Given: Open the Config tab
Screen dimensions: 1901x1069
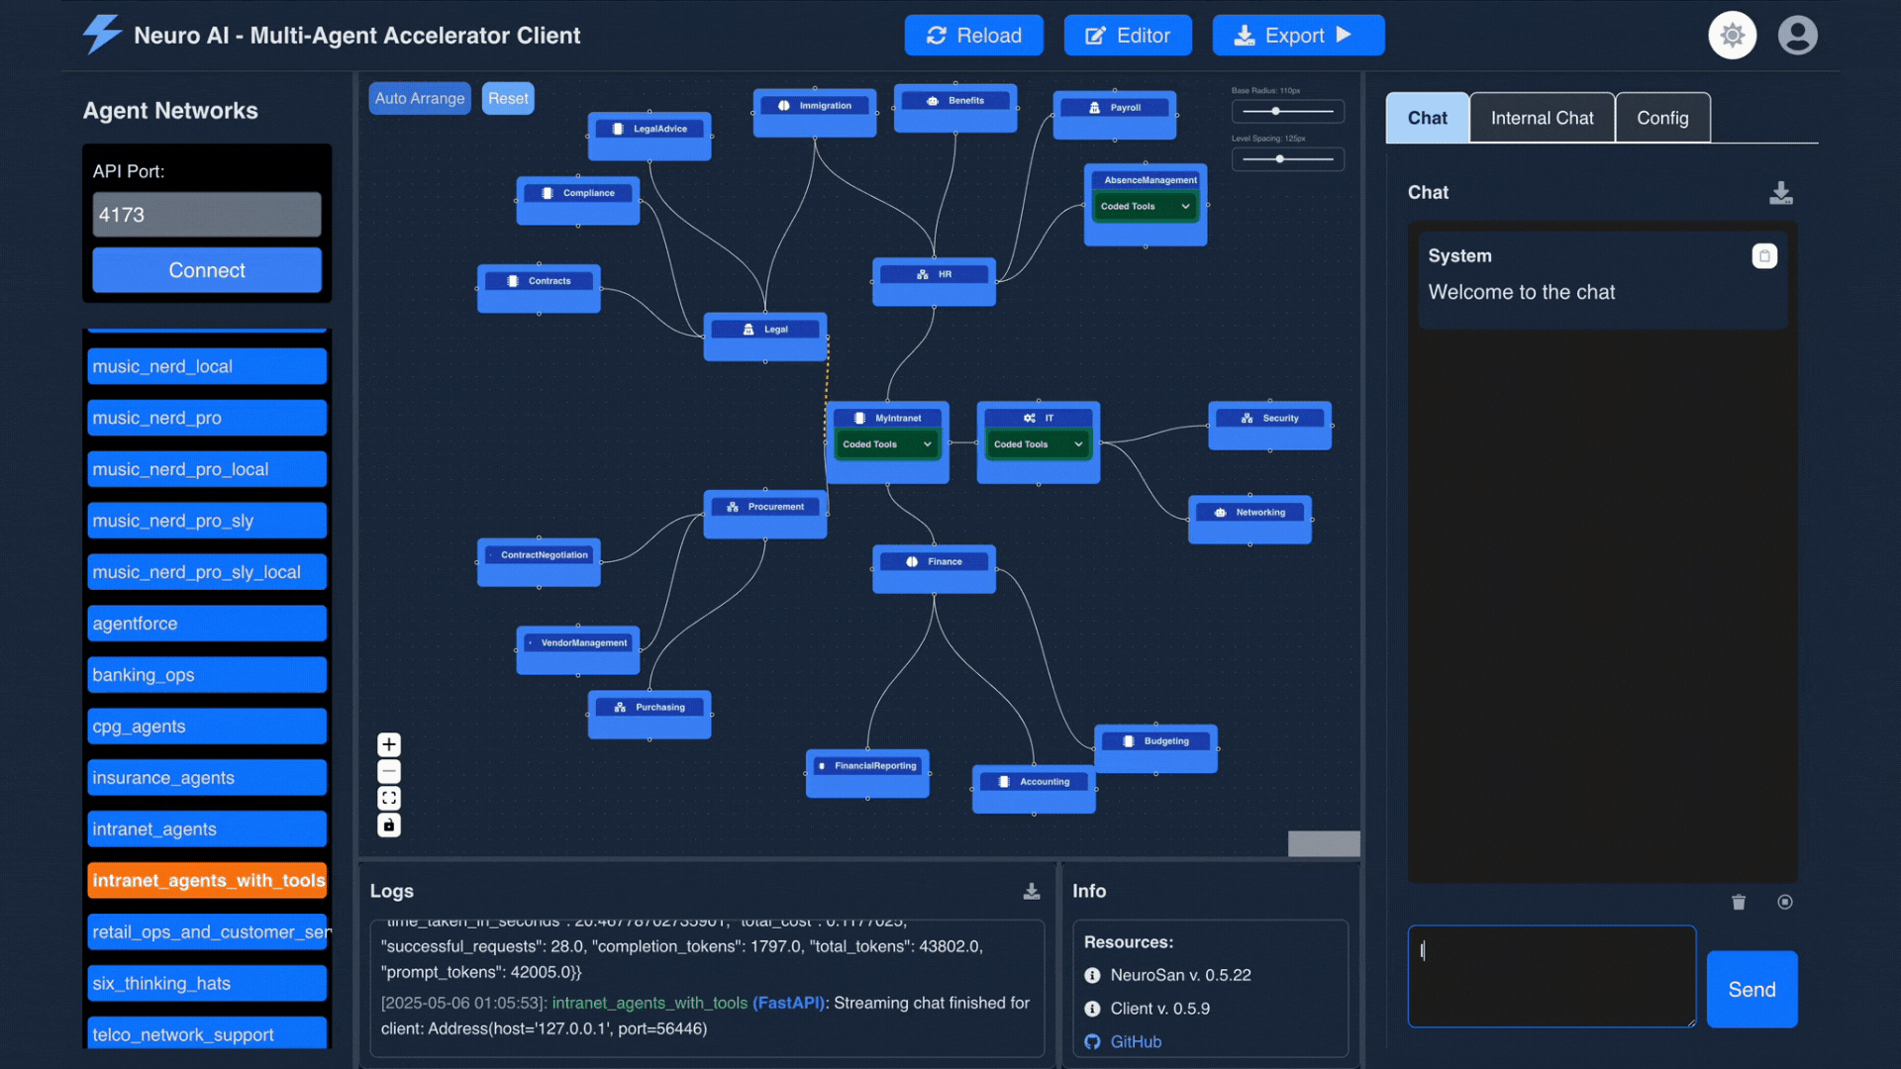Looking at the screenshot, I should pos(1662,118).
